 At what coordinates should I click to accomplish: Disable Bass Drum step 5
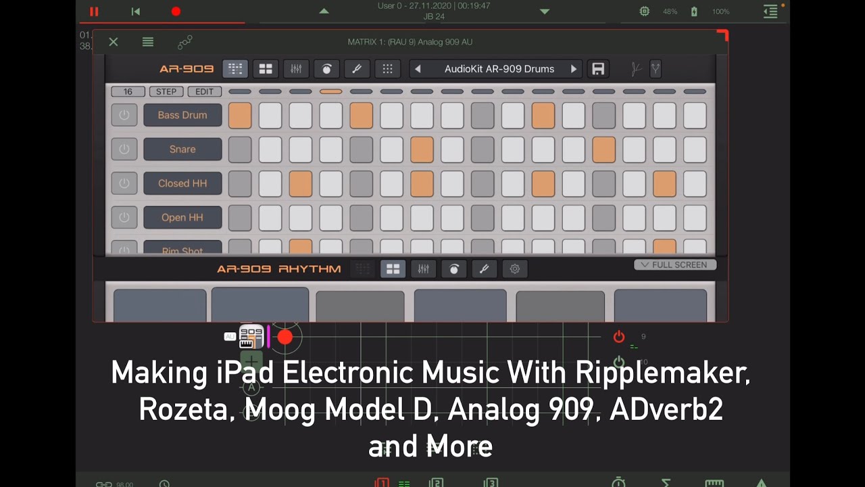coord(362,116)
